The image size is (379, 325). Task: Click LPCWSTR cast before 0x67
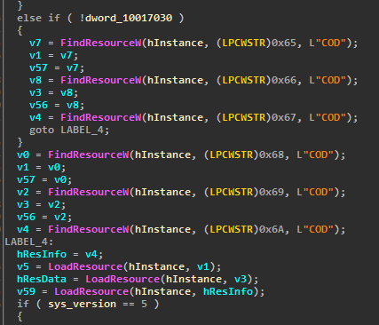(244, 117)
